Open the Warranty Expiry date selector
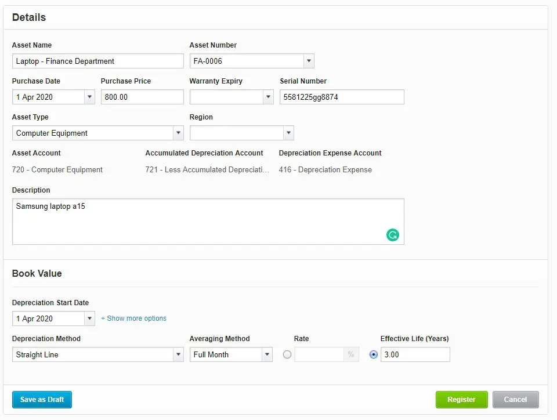Screen dimensions: 557x420 [x=268, y=97]
